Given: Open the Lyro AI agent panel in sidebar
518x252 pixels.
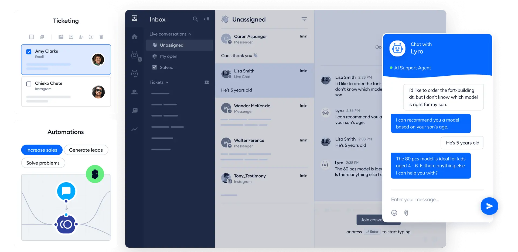Looking at the screenshot, I should pyautogui.click(x=135, y=56).
